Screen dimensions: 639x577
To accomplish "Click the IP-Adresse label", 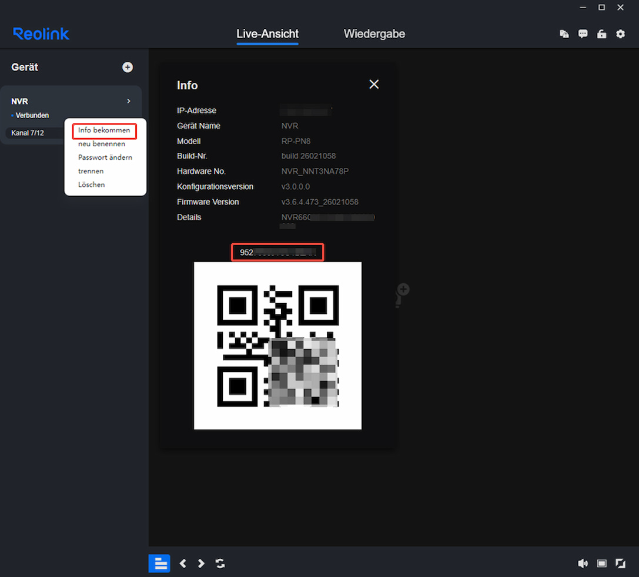I will coord(196,110).
